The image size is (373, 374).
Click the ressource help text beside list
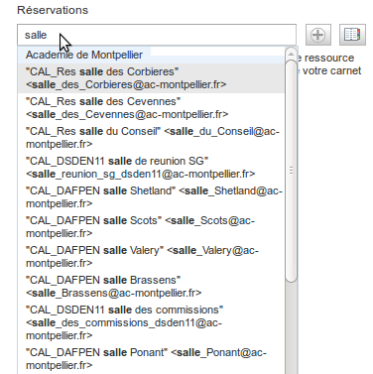coord(329,64)
